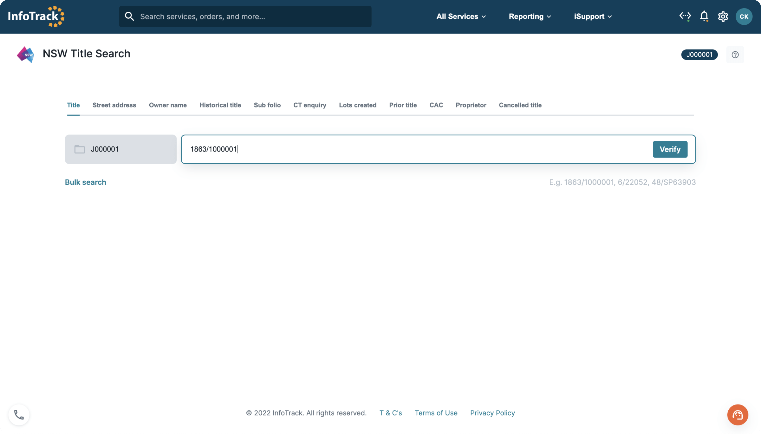Screen dimensions: 761x434
Task: Select the Prior title tab
Action: [x=403, y=105]
